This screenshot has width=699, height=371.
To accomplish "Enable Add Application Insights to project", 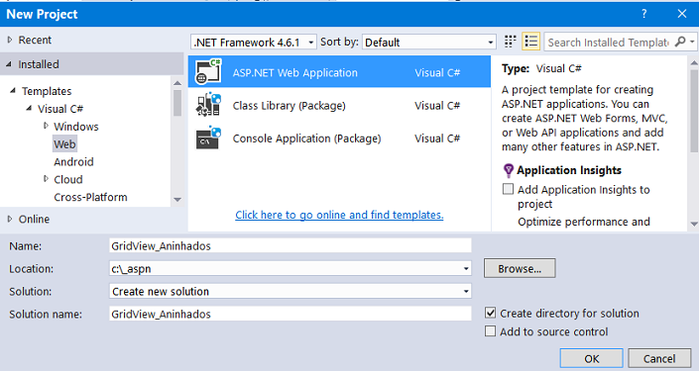I will [x=508, y=189].
